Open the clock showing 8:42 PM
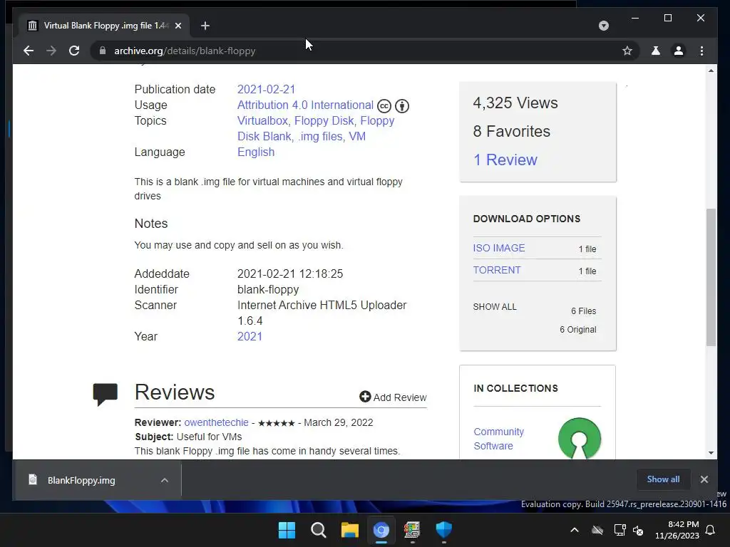This screenshot has width=730, height=547. [x=677, y=530]
